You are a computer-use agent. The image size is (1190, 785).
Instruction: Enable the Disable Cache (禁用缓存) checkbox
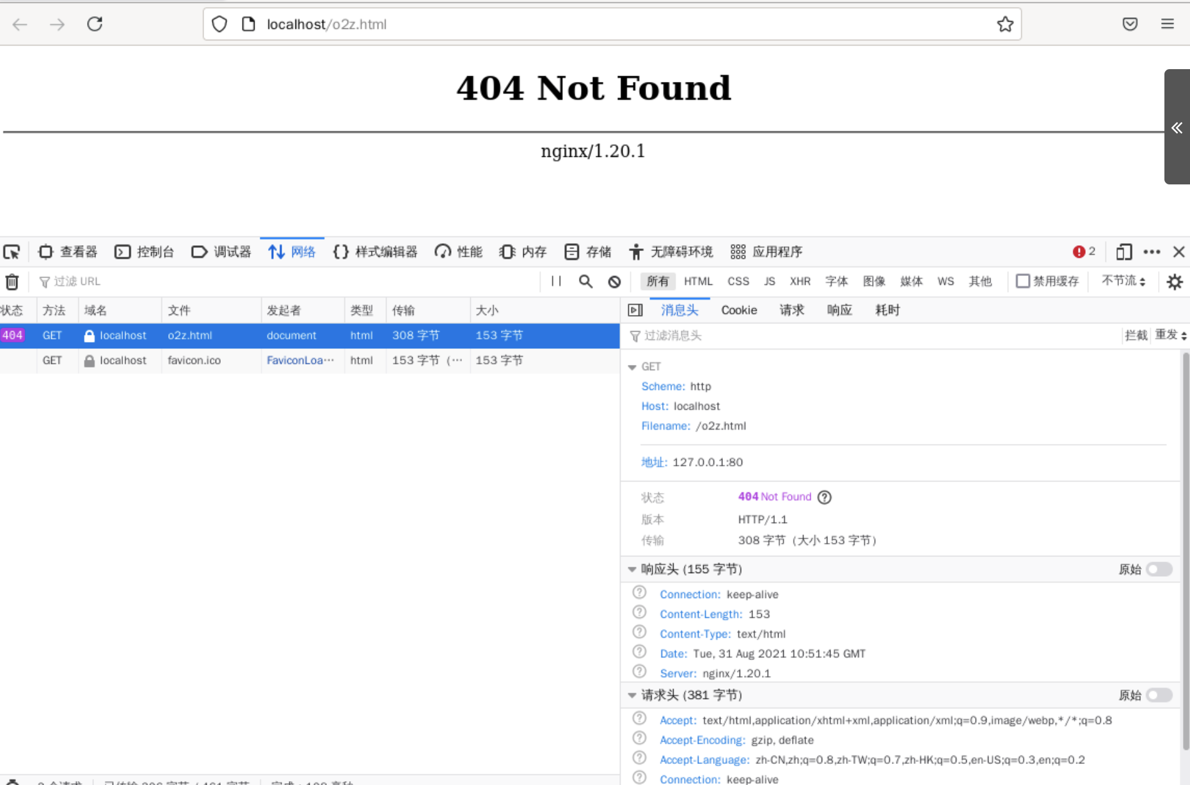tap(1023, 281)
